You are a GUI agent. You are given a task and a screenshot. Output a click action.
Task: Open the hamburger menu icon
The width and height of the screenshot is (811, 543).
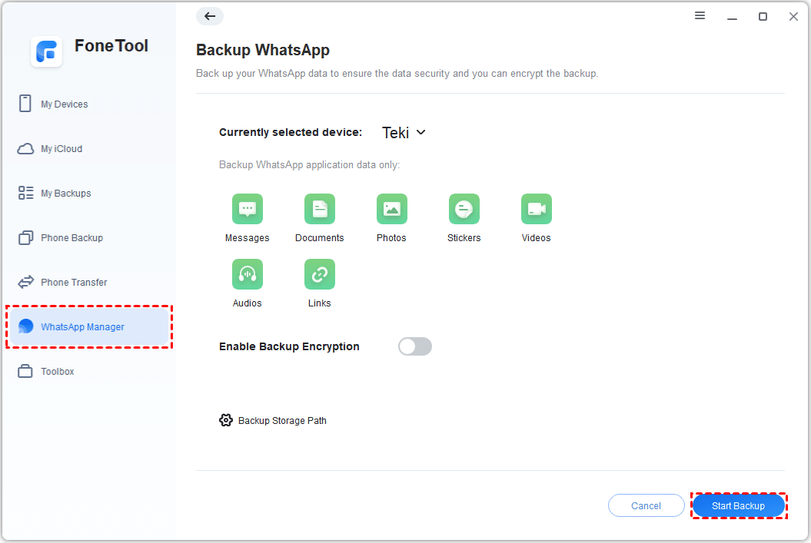pyautogui.click(x=700, y=16)
